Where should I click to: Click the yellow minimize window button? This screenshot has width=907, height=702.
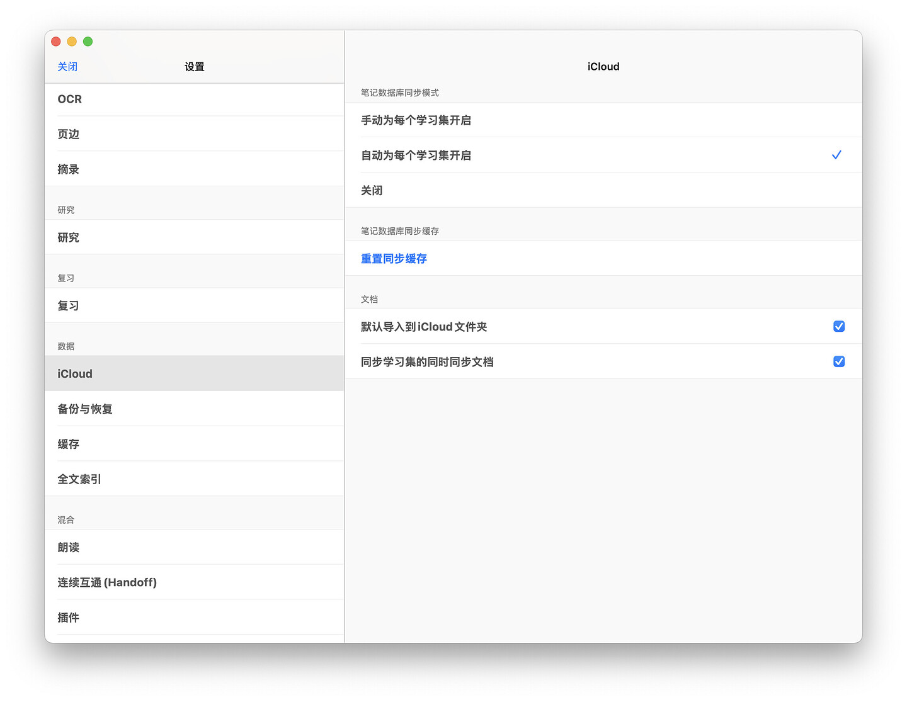point(72,42)
